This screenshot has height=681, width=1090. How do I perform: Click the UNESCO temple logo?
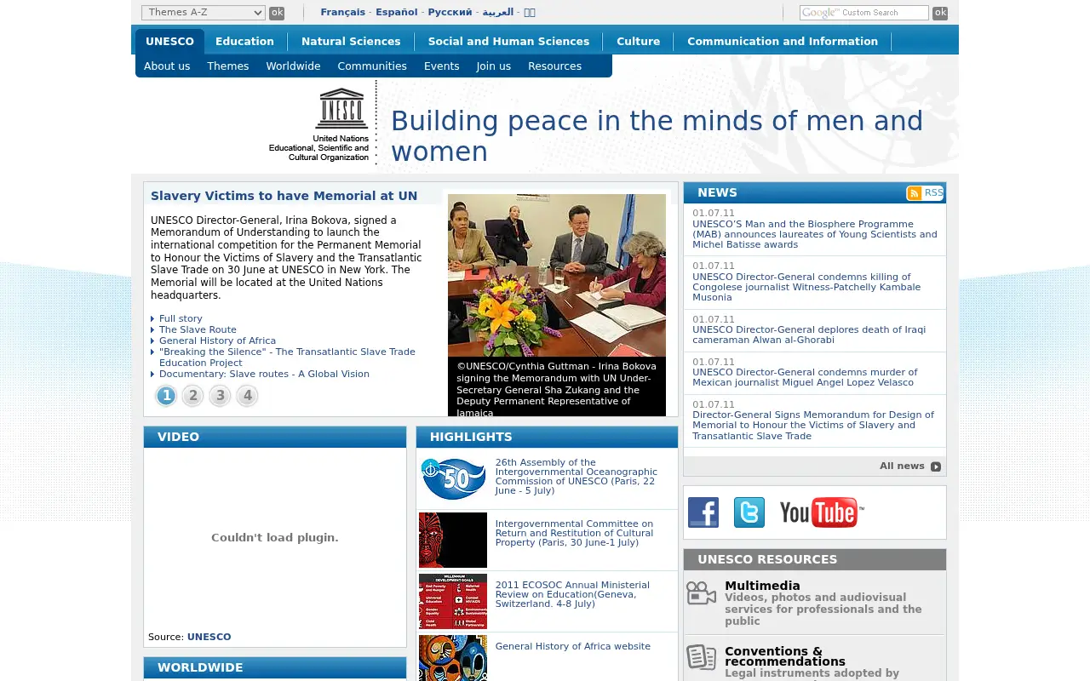(x=342, y=109)
